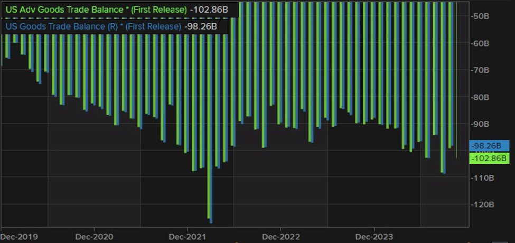This screenshot has height=243, width=515.
Task: Click the -98.26B value in the blue legend
Action: 201,26
